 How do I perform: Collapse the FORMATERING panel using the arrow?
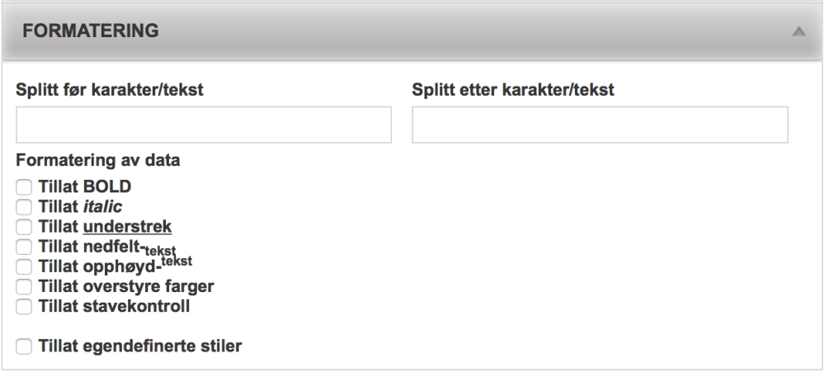tap(797, 32)
